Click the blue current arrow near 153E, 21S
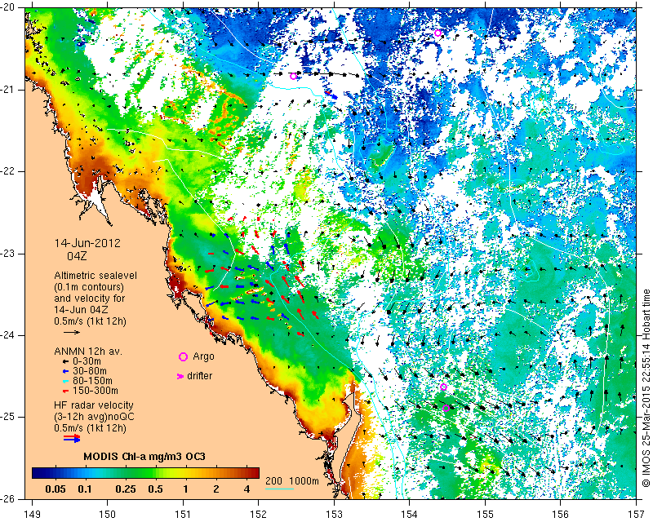This screenshot has height=522, width=653. (x=332, y=95)
